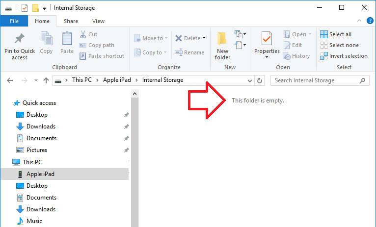
Task: Click New folder icon in title bar
Action: click(x=35, y=8)
